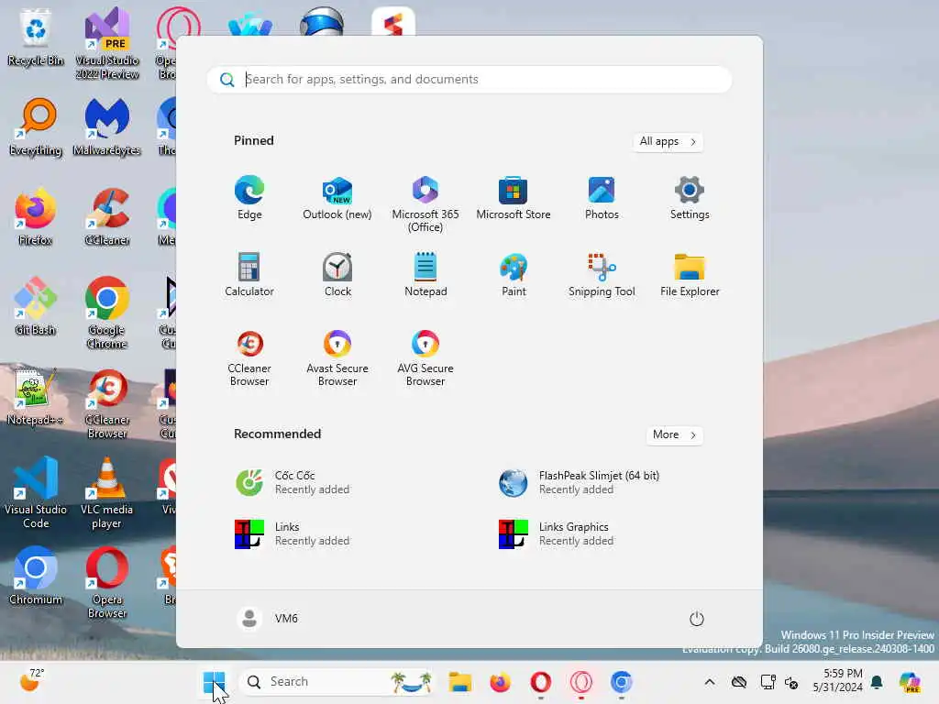The height and width of the screenshot is (704, 939).
Task: Select the Firefox desktop shortcut
Action: pos(36,216)
